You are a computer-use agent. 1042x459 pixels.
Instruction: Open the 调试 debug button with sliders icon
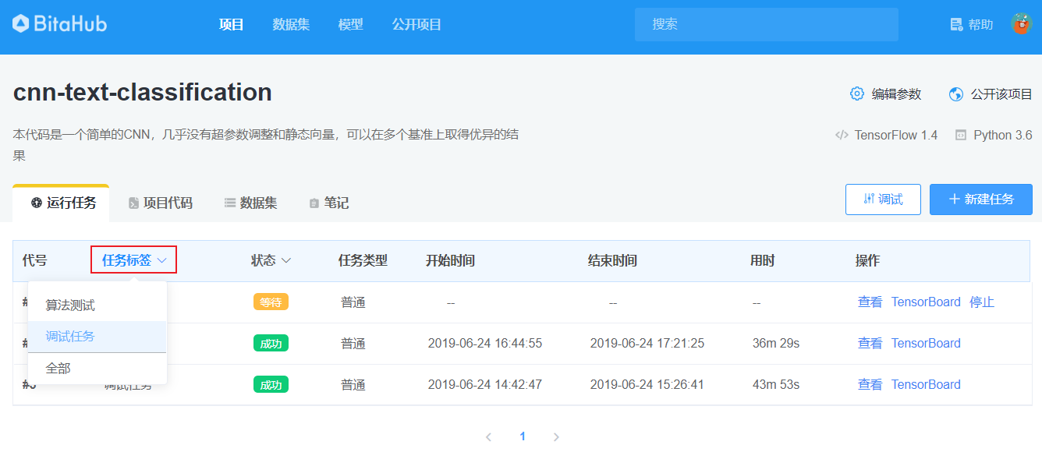tap(883, 199)
